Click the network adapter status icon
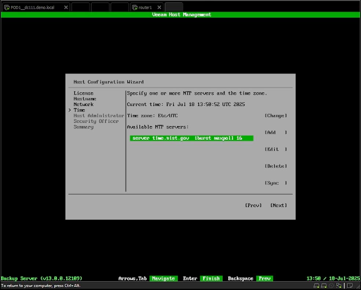 [x=339, y=286]
